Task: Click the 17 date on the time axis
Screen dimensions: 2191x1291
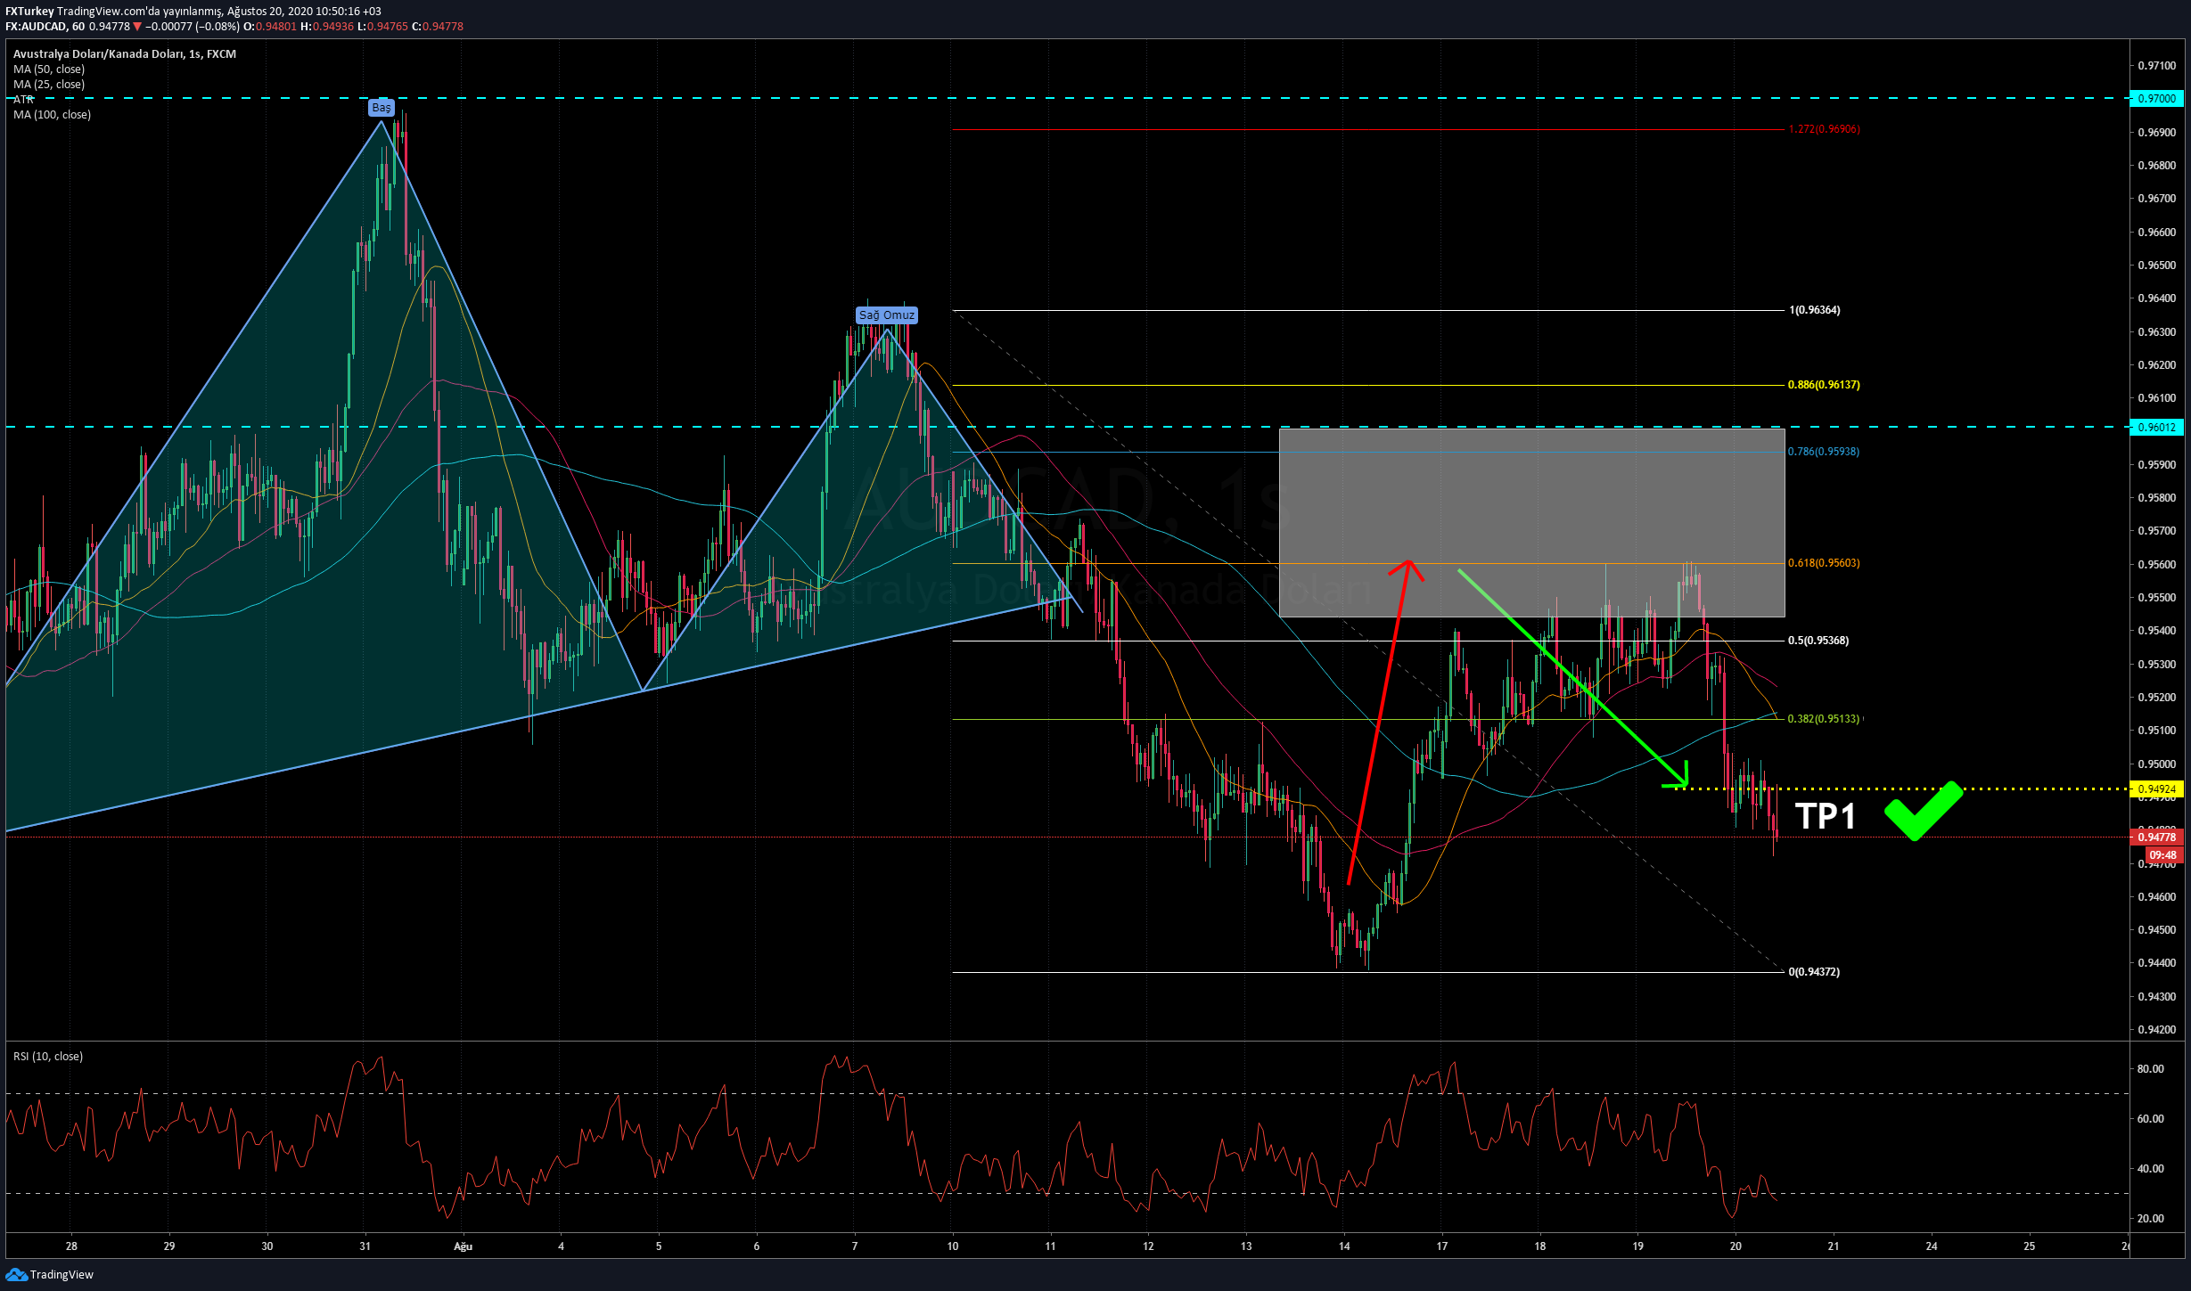Action: tap(1441, 1246)
